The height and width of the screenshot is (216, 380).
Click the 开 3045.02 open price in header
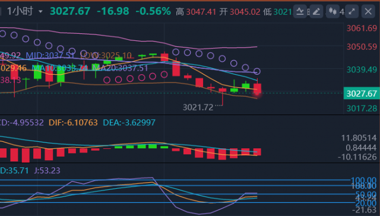[x=240, y=12]
